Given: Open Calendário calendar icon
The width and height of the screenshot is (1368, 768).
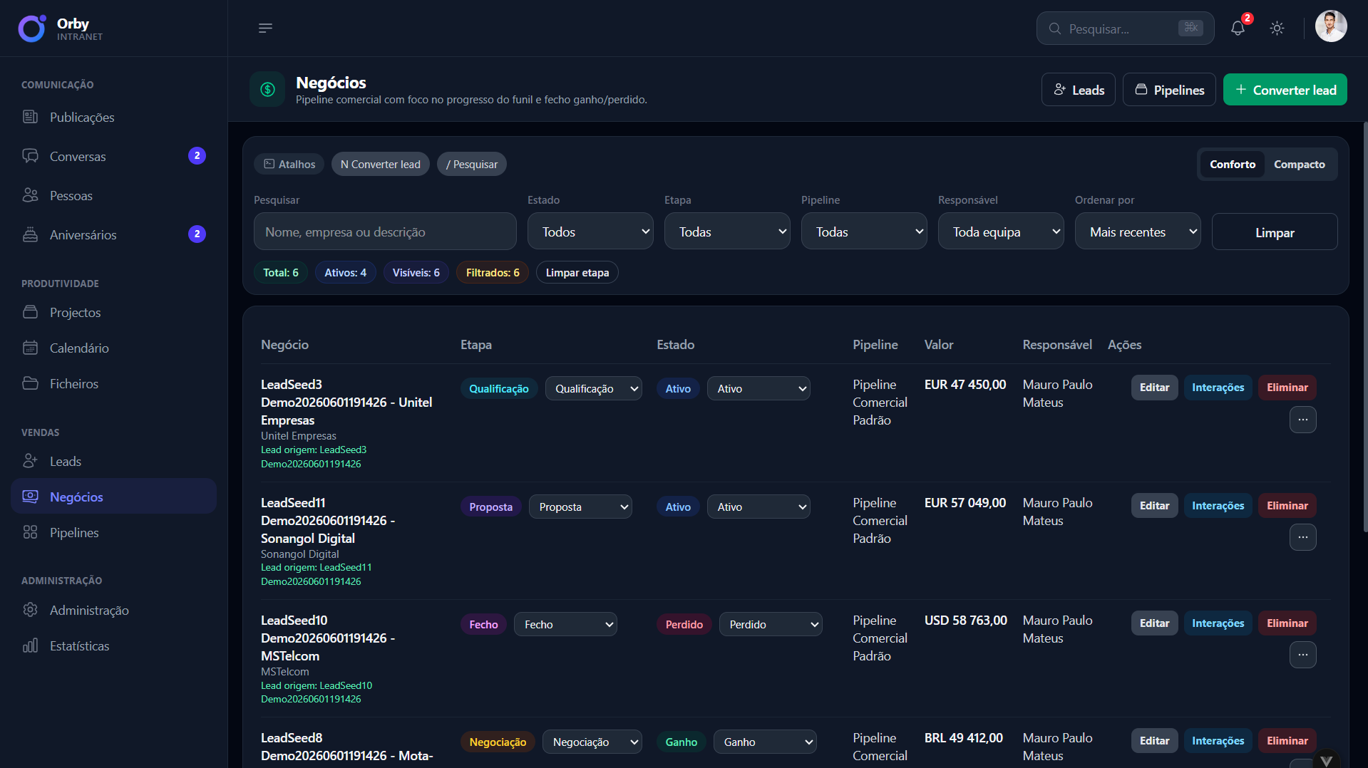Looking at the screenshot, I should [x=30, y=348].
